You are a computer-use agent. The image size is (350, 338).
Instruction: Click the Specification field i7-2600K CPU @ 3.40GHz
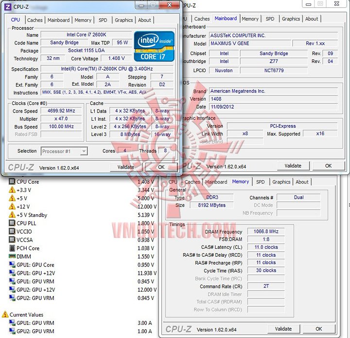[107, 69]
